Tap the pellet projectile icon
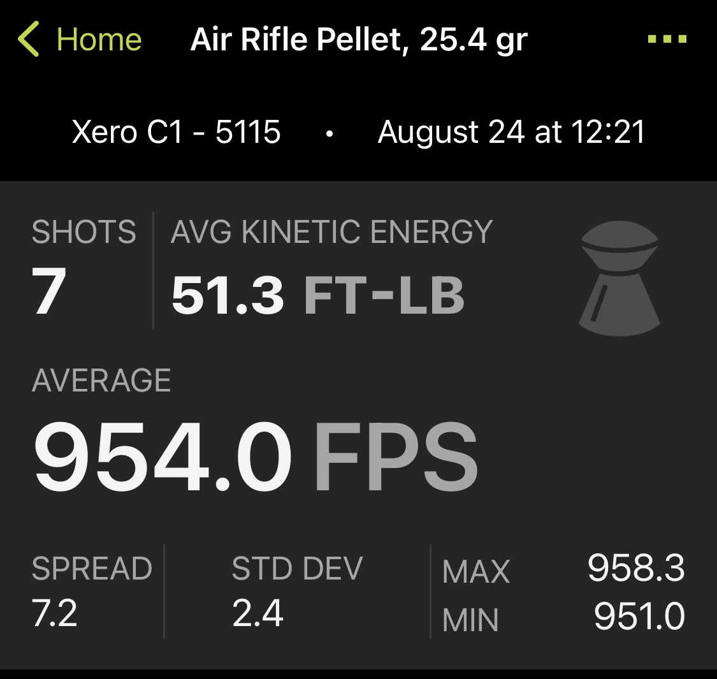 click(619, 279)
